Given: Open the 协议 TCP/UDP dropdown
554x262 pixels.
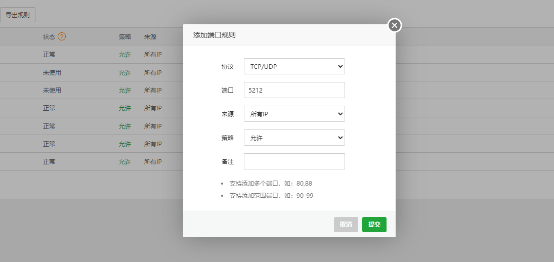Looking at the screenshot, I should coord(294,66).
